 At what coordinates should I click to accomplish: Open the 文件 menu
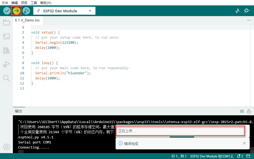click(x=5, y=3)
